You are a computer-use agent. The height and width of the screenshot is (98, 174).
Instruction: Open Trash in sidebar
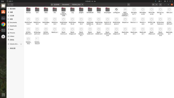point(15,40)
